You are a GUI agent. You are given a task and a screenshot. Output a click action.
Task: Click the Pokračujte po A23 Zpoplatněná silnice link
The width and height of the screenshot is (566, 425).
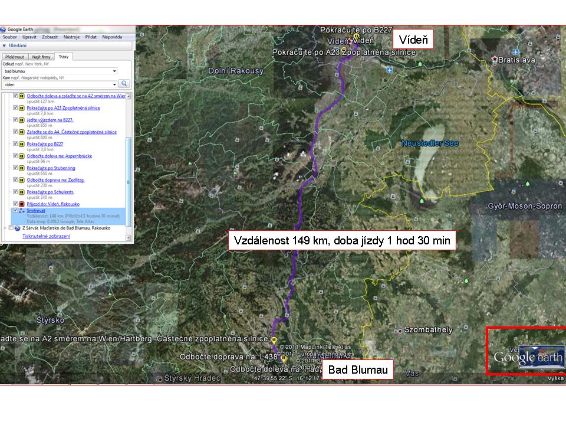pyautogui.click(x=63, y=108)
